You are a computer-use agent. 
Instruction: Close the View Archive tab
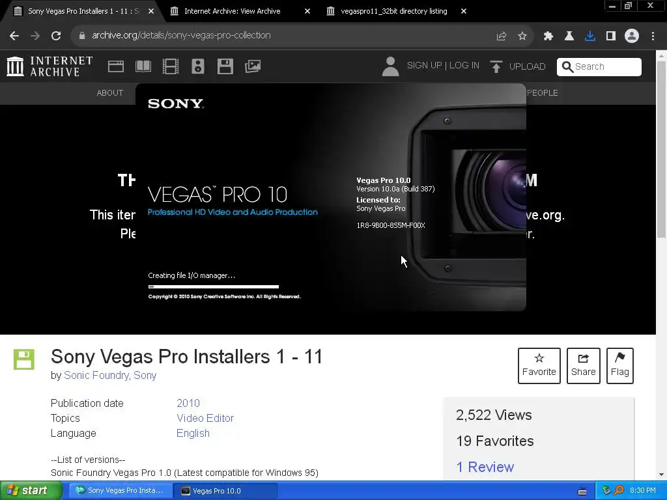click(307, 12)
